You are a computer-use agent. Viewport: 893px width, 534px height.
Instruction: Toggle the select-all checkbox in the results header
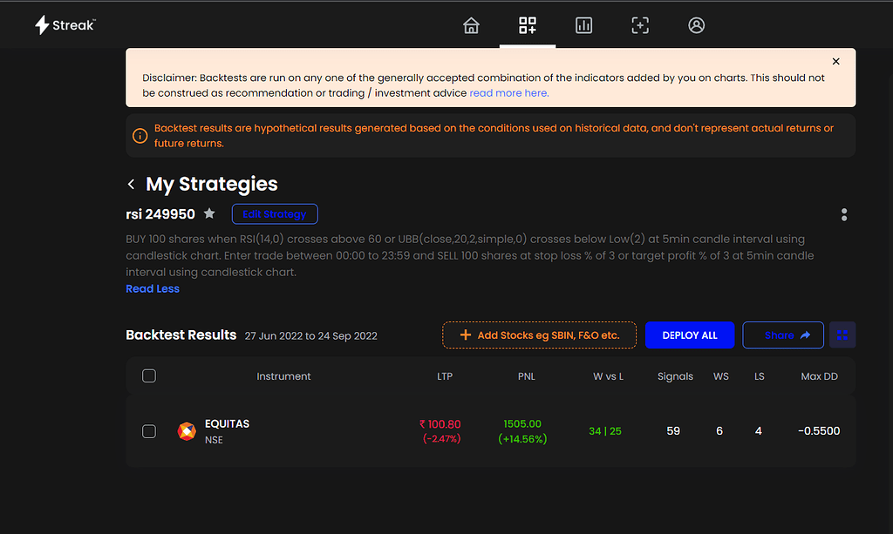coord(149,375)
